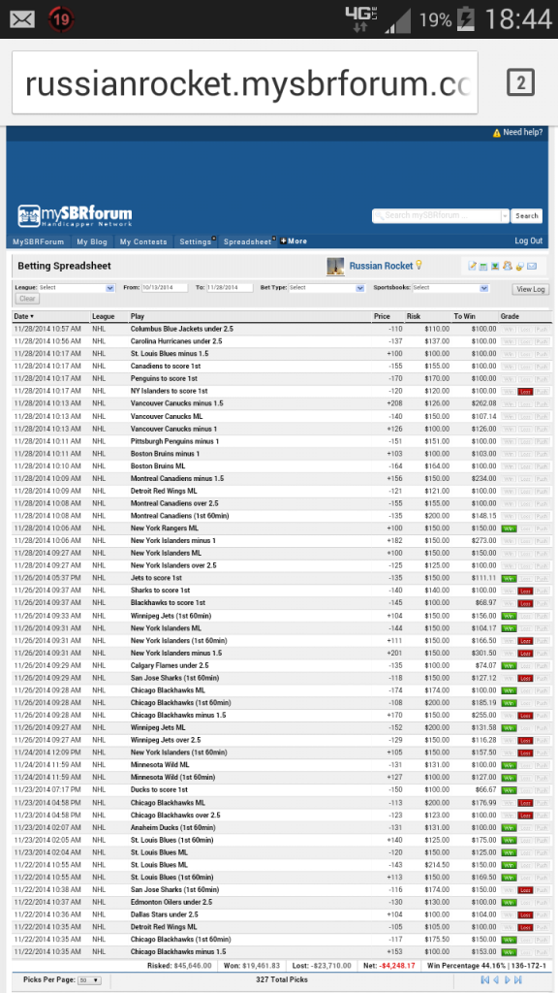Mark St. Louis Blues minus 1.5 as Push
Screen dimensions: 558x993
[542, 354]
